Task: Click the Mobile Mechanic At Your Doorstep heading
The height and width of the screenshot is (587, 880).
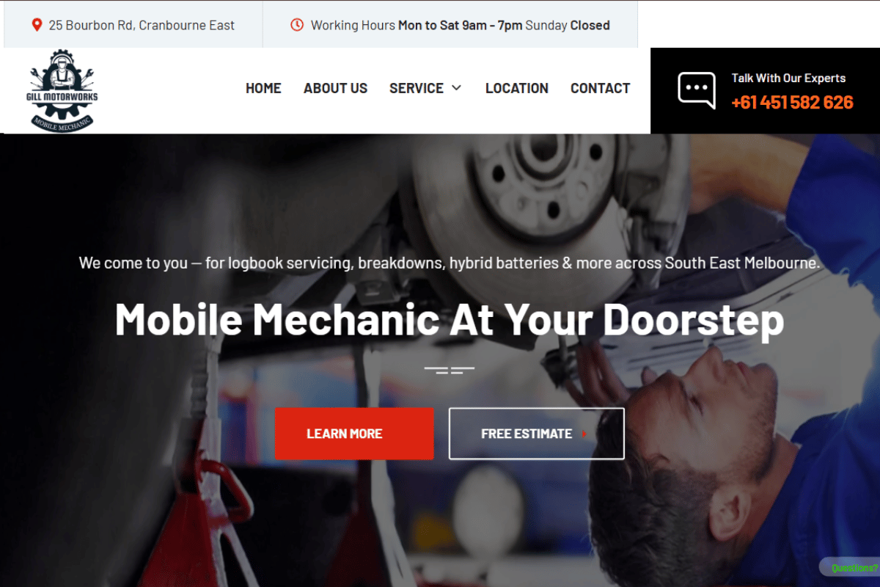Action: [x=450, y=319]
